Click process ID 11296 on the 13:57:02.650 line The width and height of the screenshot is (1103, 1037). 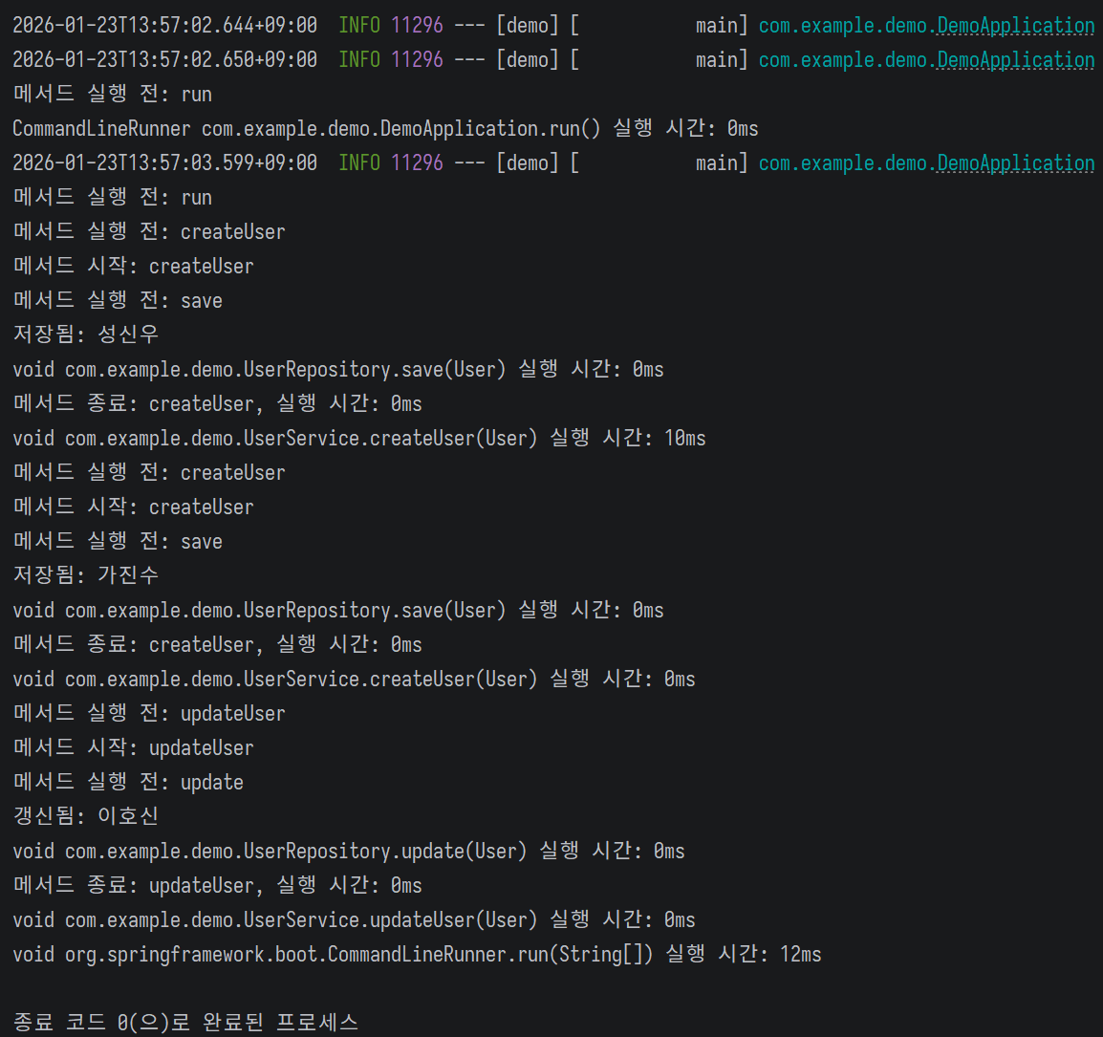coord(418,60)
